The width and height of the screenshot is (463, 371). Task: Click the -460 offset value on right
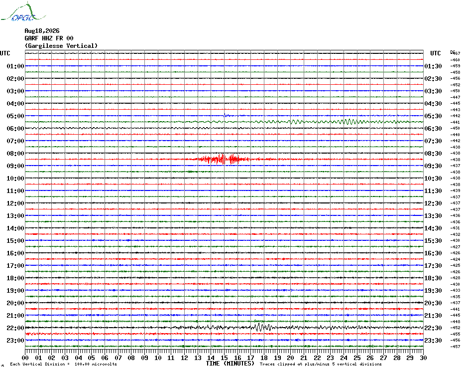tap(455, 60)
